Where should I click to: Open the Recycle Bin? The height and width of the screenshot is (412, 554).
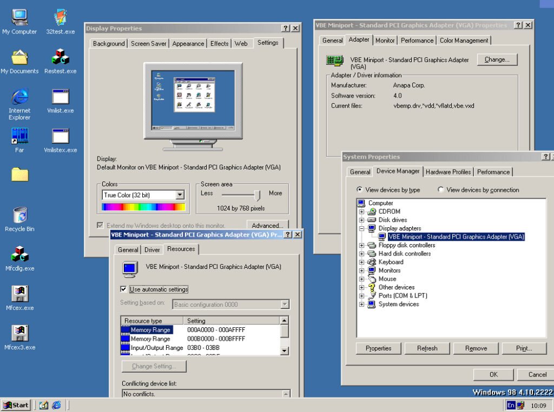(x=19, y=214)
